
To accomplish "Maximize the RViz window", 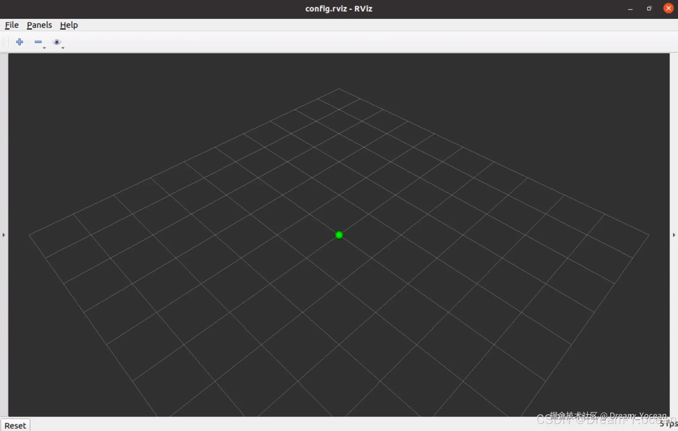I will coord(649,9).
